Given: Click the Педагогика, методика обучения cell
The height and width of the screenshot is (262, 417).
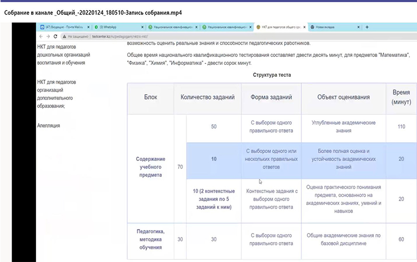Looking at the screenshot, I should (150, 240).
